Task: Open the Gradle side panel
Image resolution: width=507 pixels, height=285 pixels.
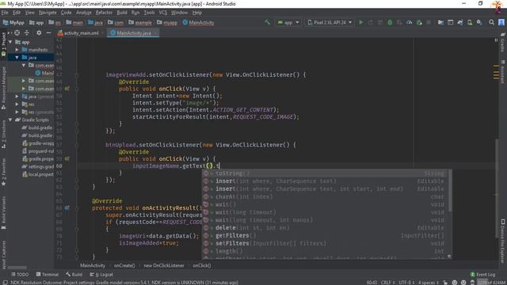Action: [502, 42]
